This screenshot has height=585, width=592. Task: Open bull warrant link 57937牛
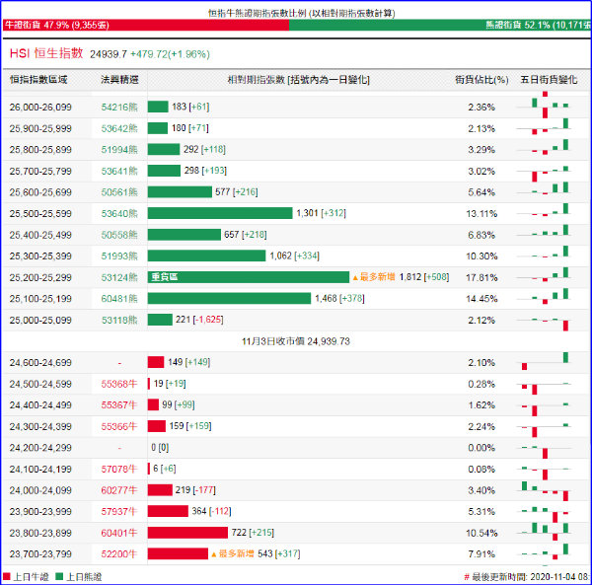(119, 512)
